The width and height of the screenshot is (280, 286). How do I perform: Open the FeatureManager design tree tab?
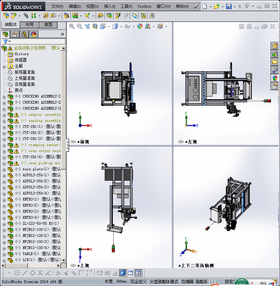click(5, 34)
